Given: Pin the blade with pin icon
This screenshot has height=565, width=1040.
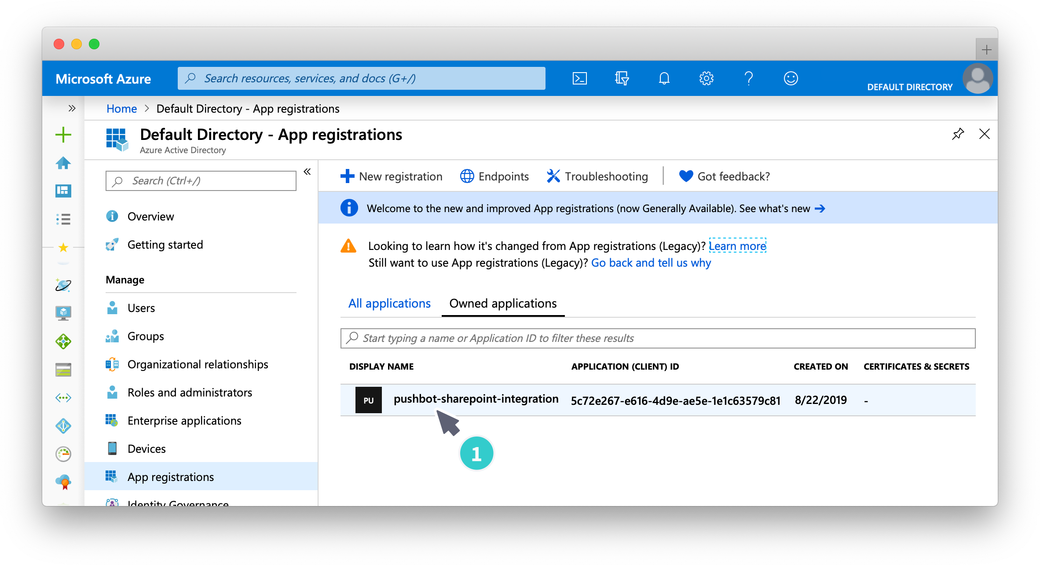Looking at the screenshot, I should (x=958, y=134).
